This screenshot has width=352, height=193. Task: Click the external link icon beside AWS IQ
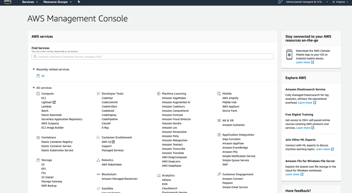pos(113,142)
